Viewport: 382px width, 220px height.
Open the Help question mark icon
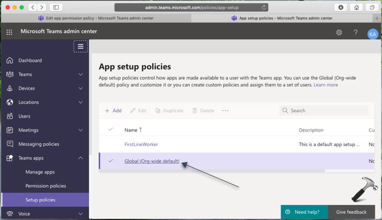point(355,33)
